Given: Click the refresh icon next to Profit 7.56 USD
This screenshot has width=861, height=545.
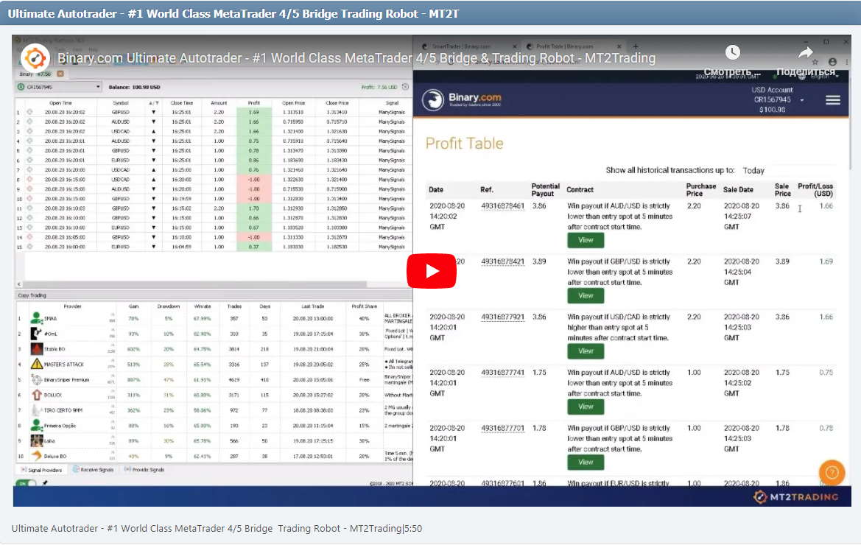Looking at the screenshot, I should click(x=404, y=88).
